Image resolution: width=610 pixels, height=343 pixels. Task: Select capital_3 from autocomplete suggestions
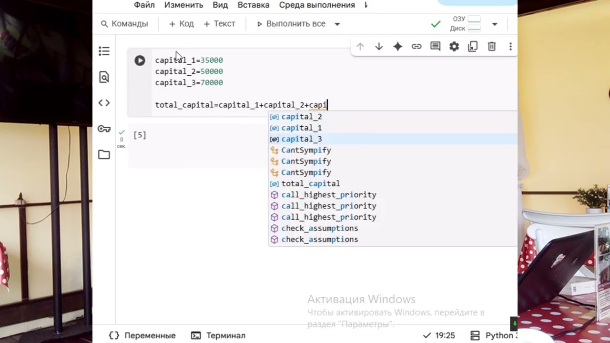click(302, 139)
